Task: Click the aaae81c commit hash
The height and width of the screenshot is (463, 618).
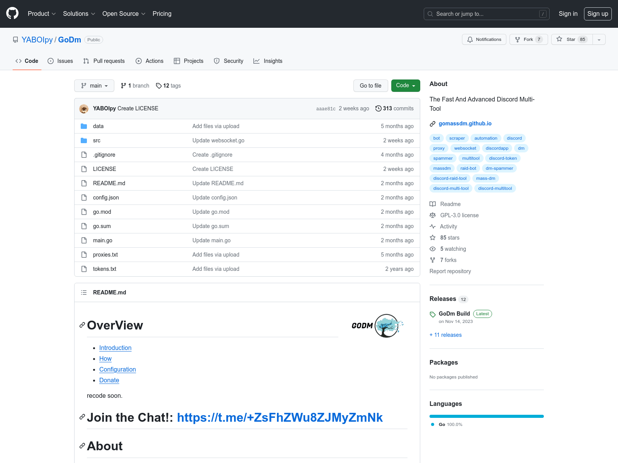Action: point(326,109)
